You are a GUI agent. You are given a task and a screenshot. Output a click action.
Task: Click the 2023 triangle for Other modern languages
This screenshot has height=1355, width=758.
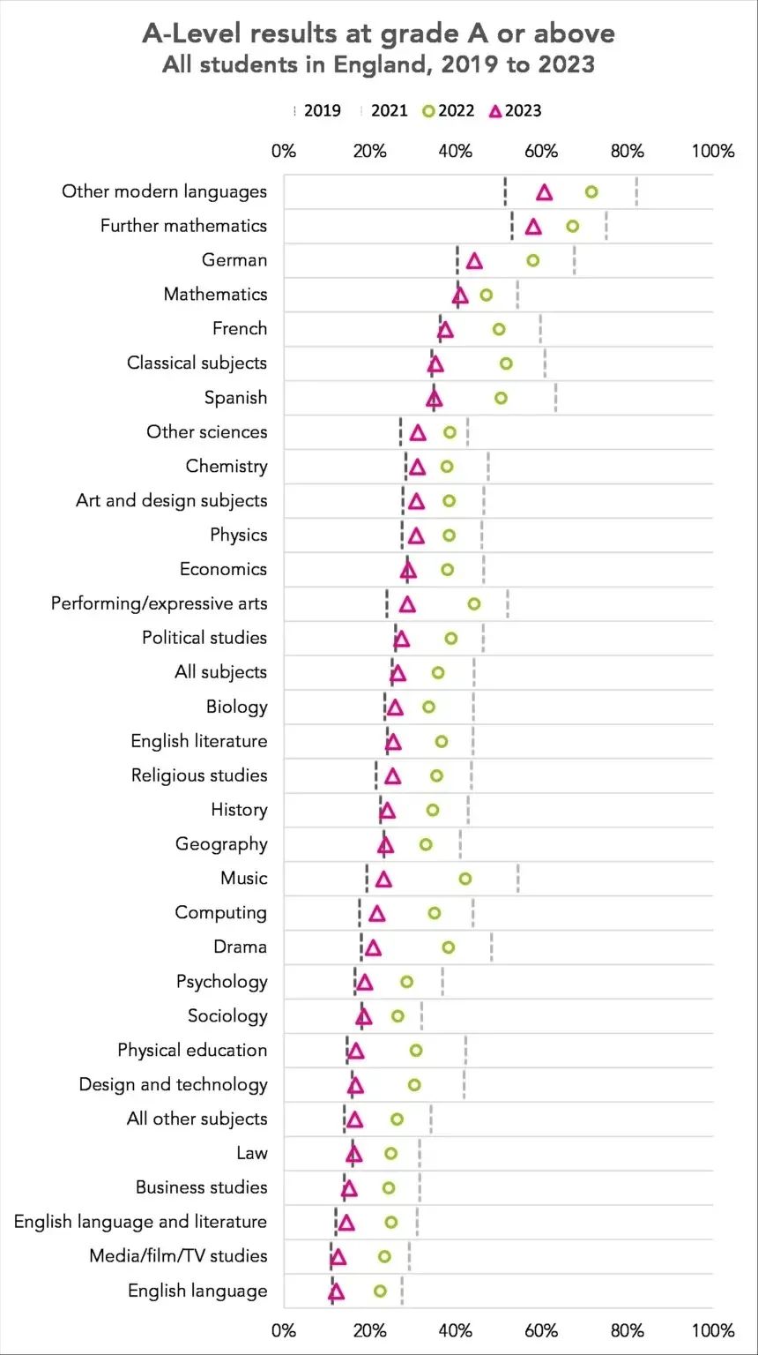(545, 192)
